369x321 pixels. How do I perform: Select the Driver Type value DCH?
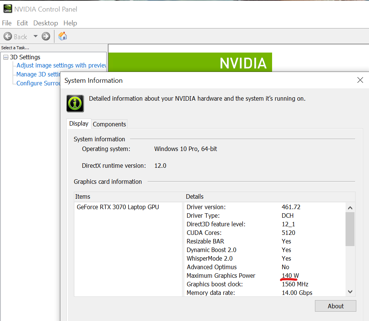point(288,215)
